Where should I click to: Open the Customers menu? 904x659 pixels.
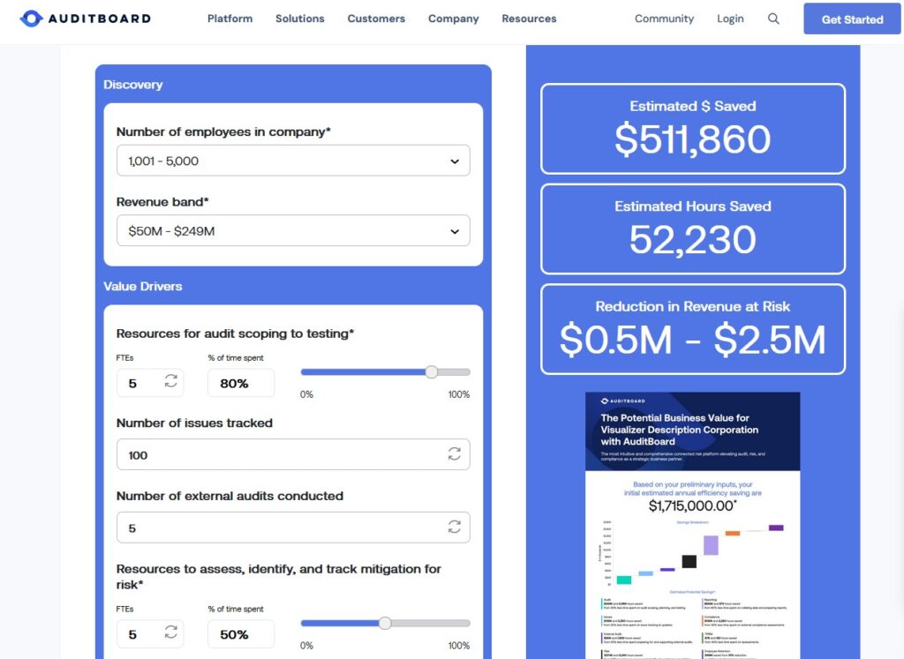pyautogui.click(x=376, y=19)
